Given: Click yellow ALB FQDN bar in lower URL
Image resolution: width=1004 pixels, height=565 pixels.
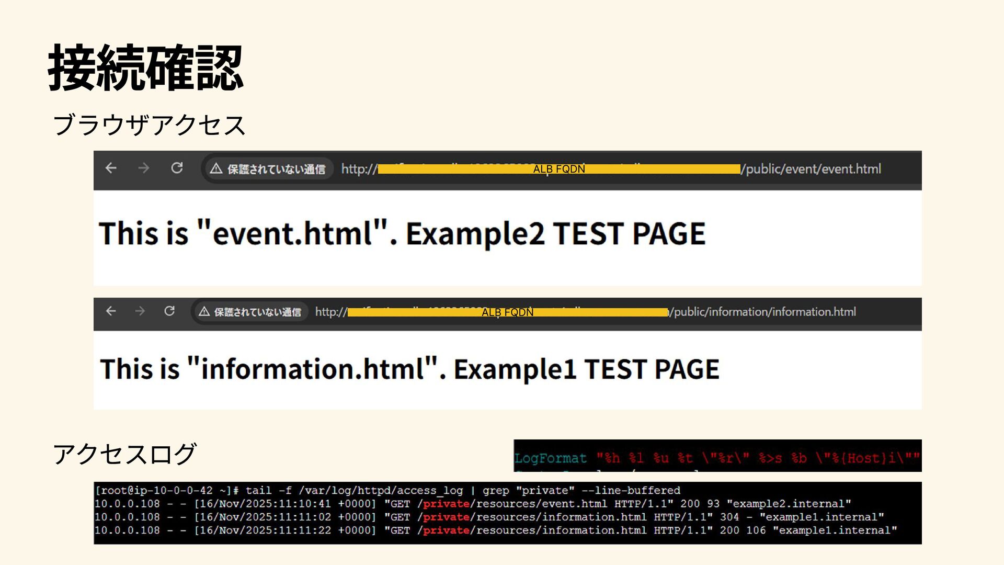Looking at the screenshot, I should point(507,312).
